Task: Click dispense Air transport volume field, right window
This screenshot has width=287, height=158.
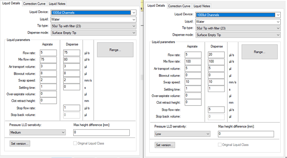Action: click(216, 68)
